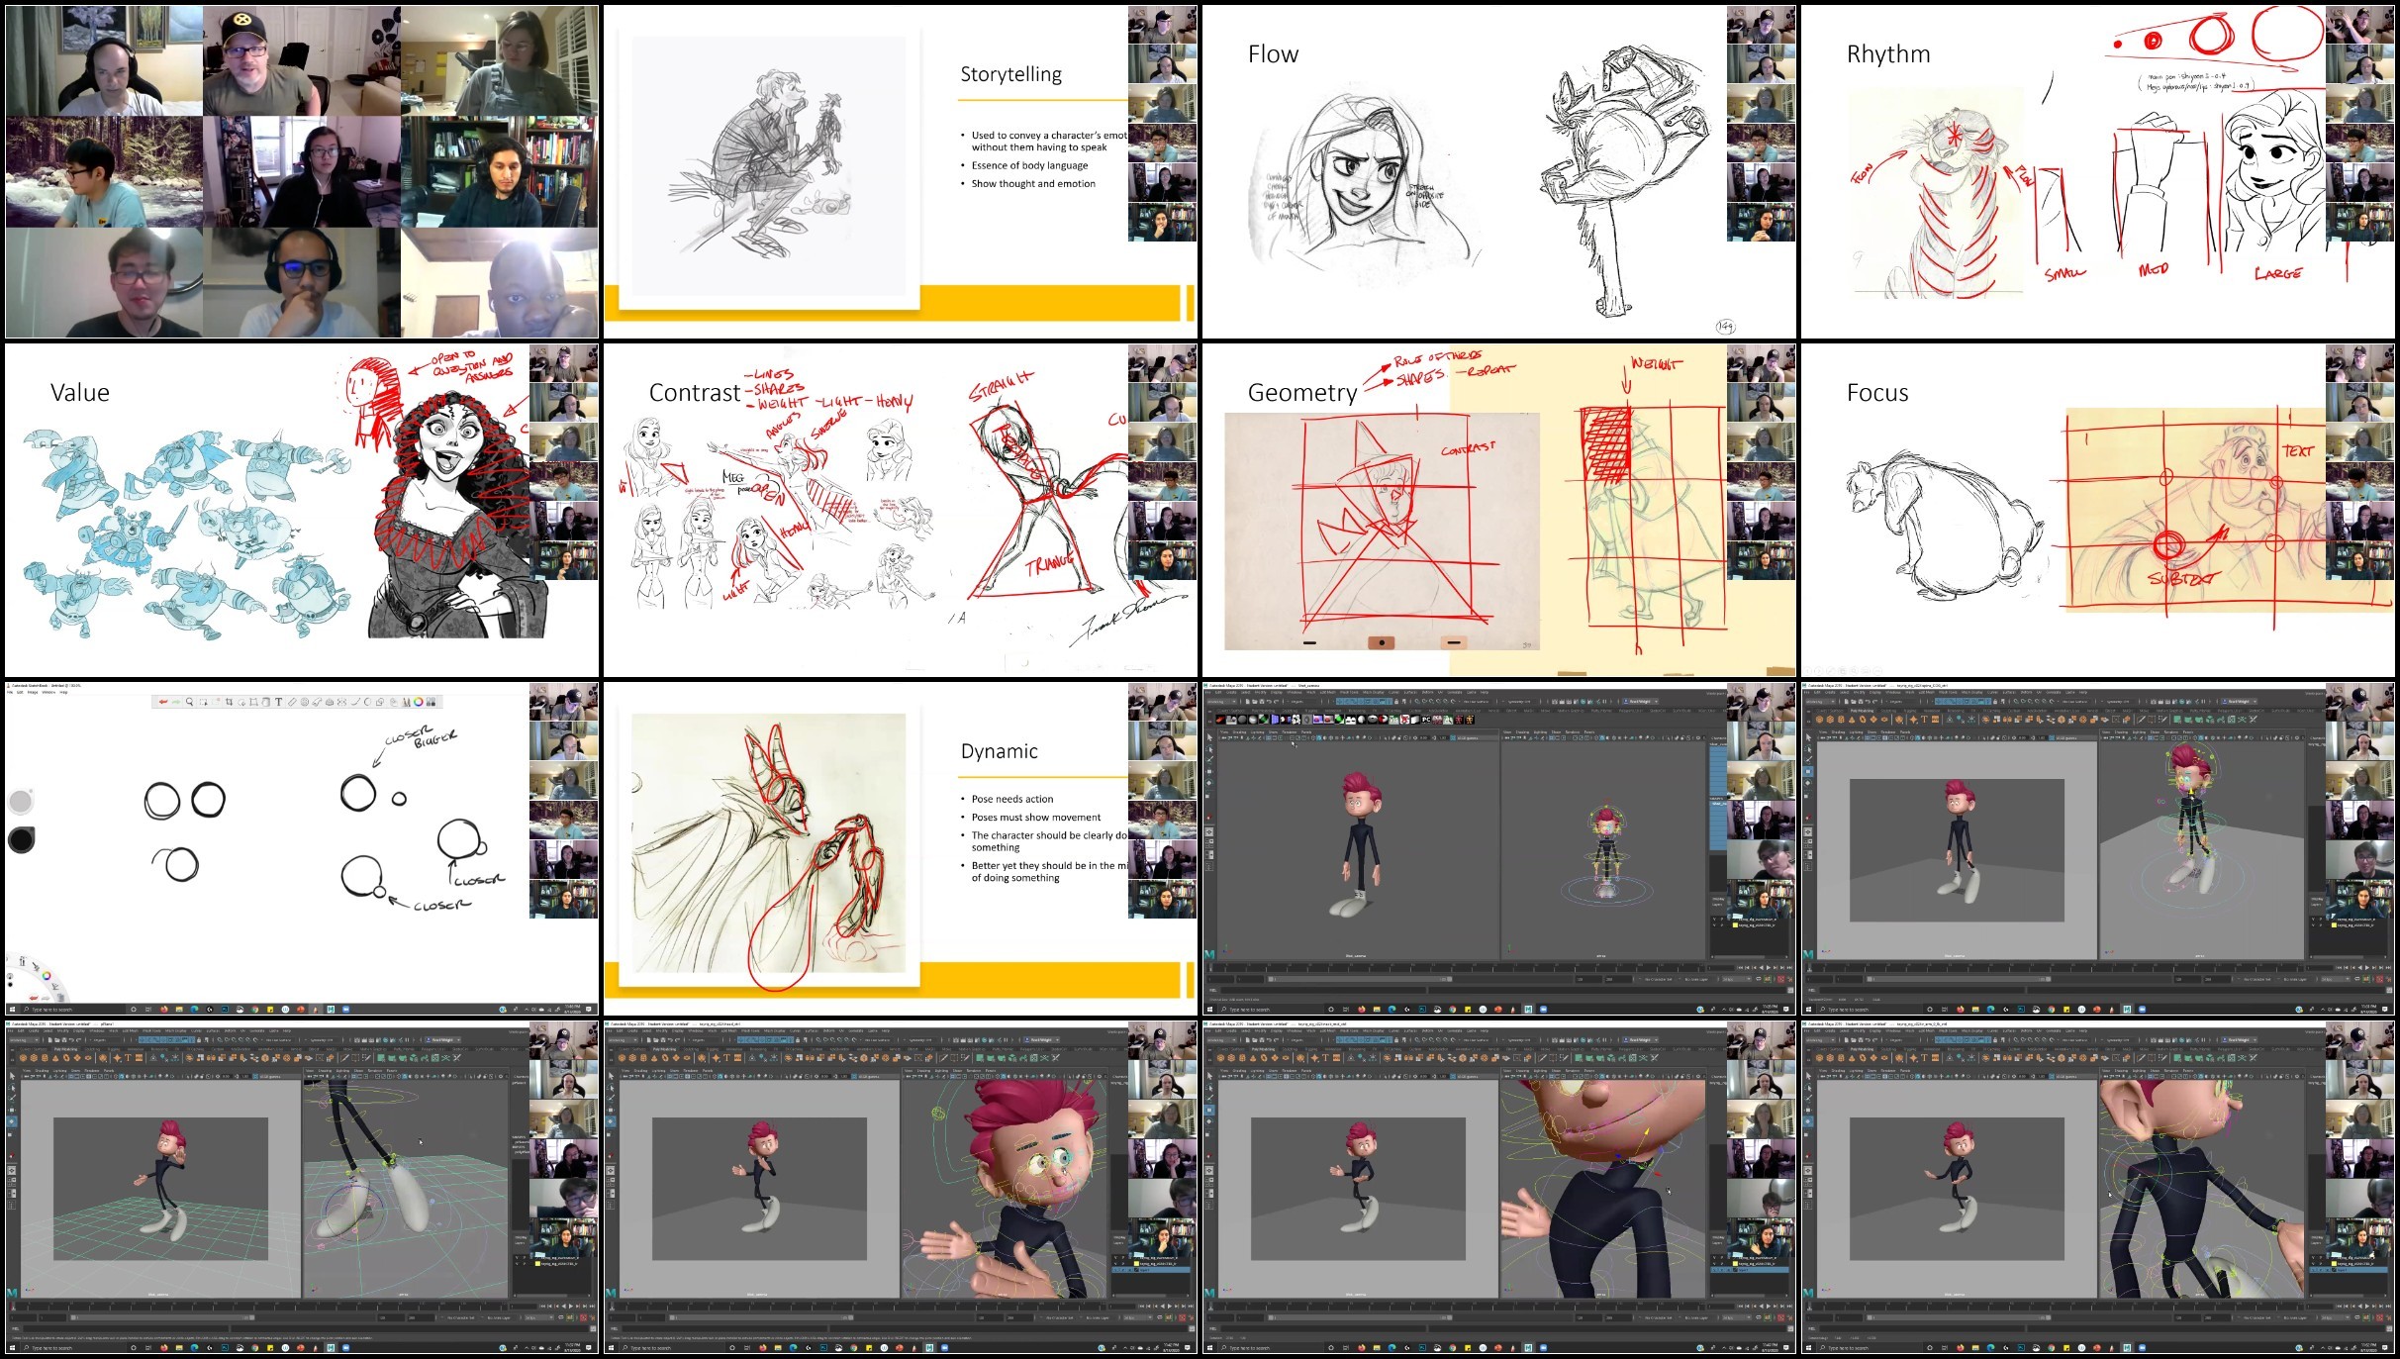Open Modeling workspace dropdown, first Maya frame
2400x1359 pixels.
(1221, 702)
